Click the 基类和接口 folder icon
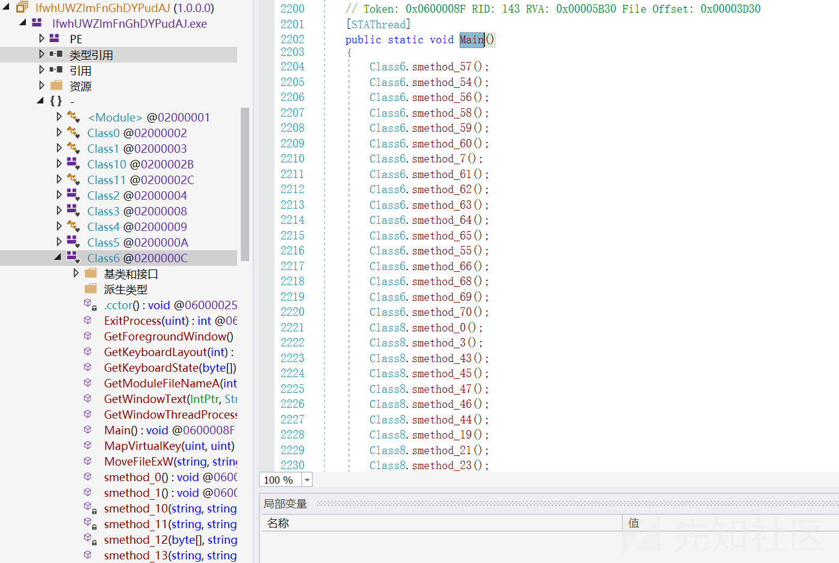839x563 pixels. [91, 273]
